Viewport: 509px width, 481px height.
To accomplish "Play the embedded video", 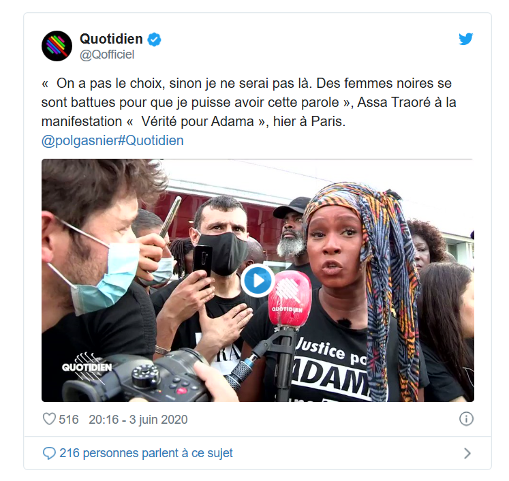I will (258, 281).
